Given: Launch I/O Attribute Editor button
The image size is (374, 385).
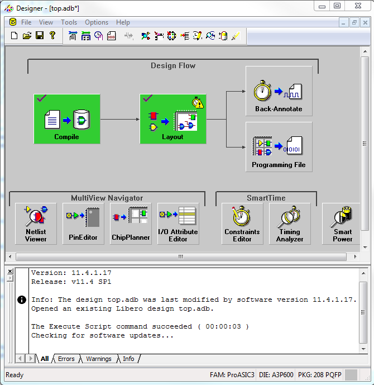Looking at the screenshot, I should tap(178, 224).
